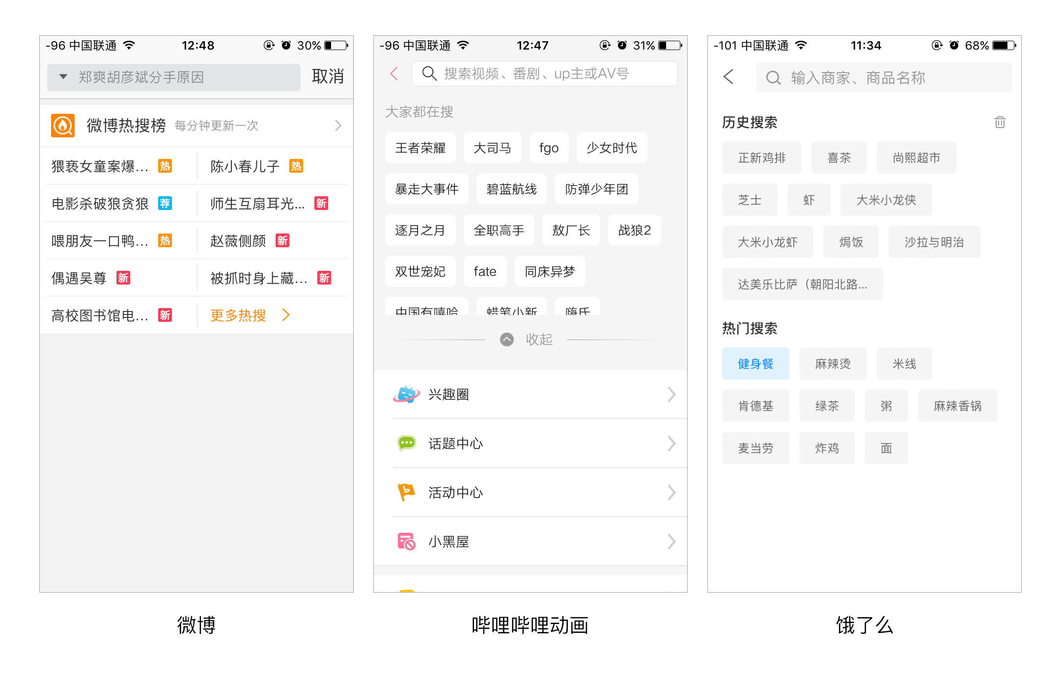The width and height of the screenshot is (1061, 677).
Task: Tap the 热 badge beside 陈小春儿子
Action: [296, 166]
